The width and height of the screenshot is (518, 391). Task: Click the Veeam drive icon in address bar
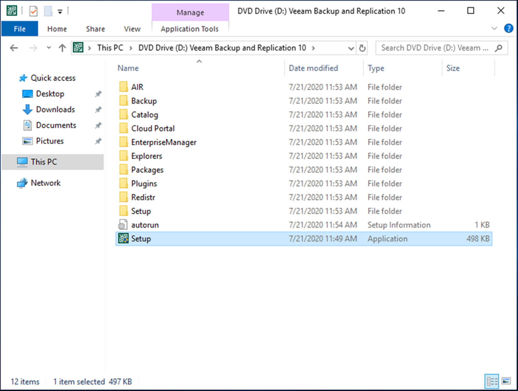click(x=78, y=48)
